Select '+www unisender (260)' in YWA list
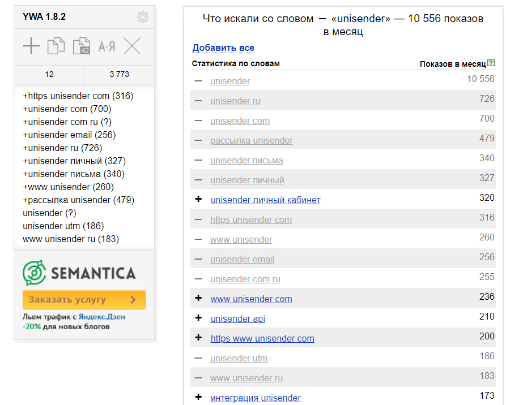The image size is (506, 405). [68, 187]
